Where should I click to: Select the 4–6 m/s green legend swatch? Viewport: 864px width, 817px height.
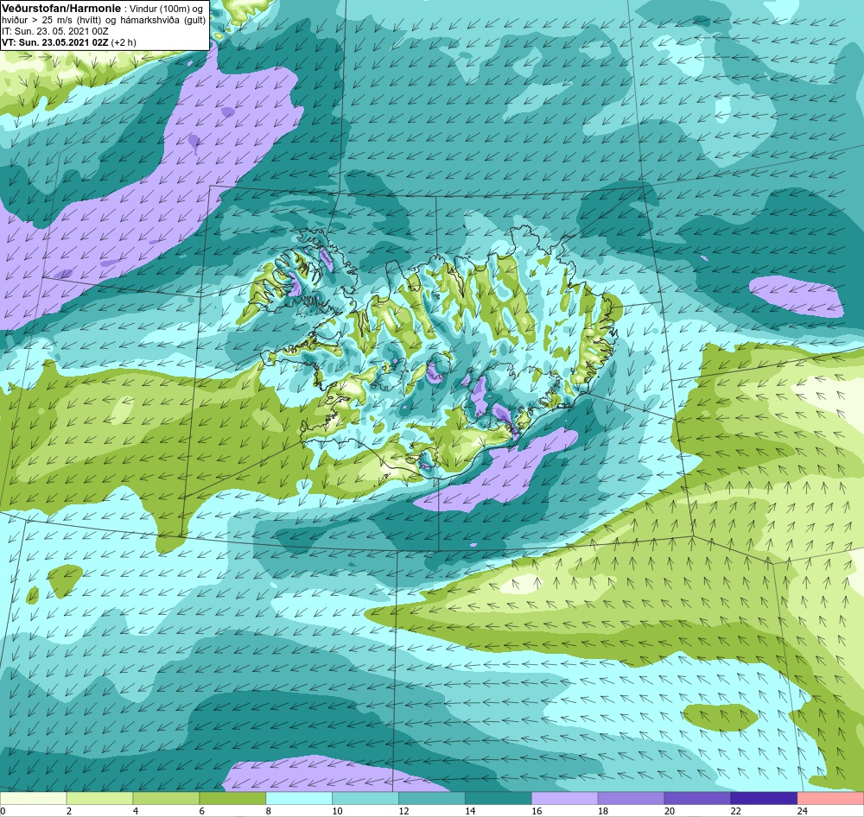(166, 799)
